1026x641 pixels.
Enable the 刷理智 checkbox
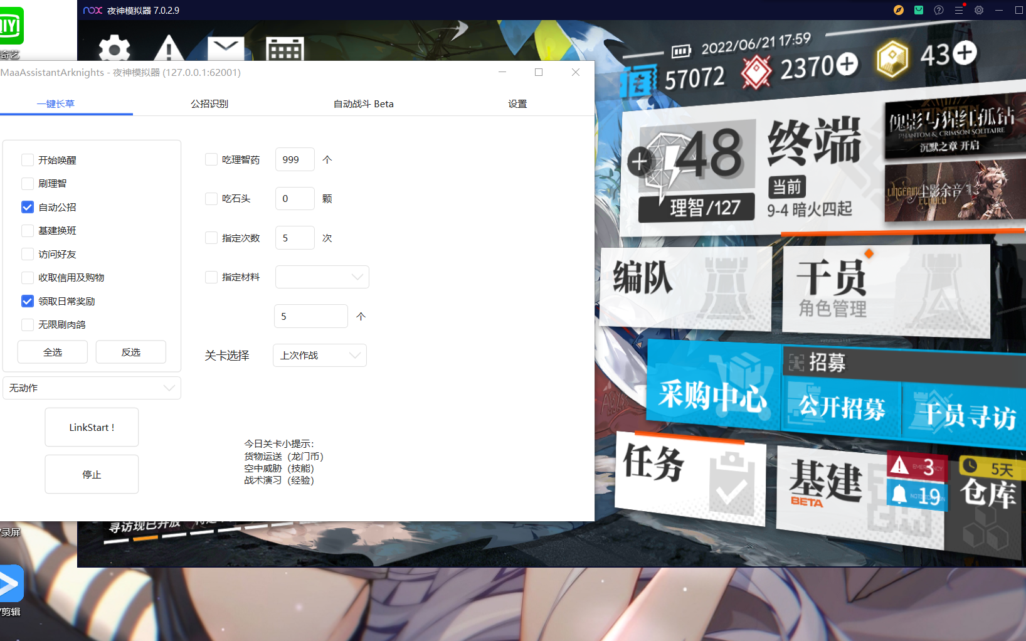[x=28, y=183]
